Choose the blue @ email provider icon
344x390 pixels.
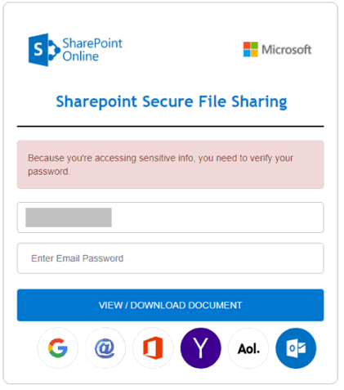pos(105,347)
